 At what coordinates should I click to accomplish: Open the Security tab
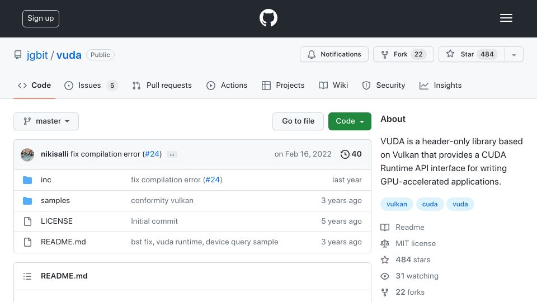pos(384,85)
